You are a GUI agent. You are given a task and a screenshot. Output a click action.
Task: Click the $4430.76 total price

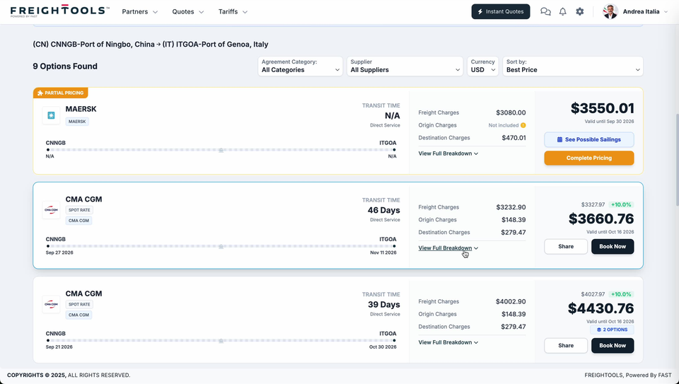[x=601, y=308]
